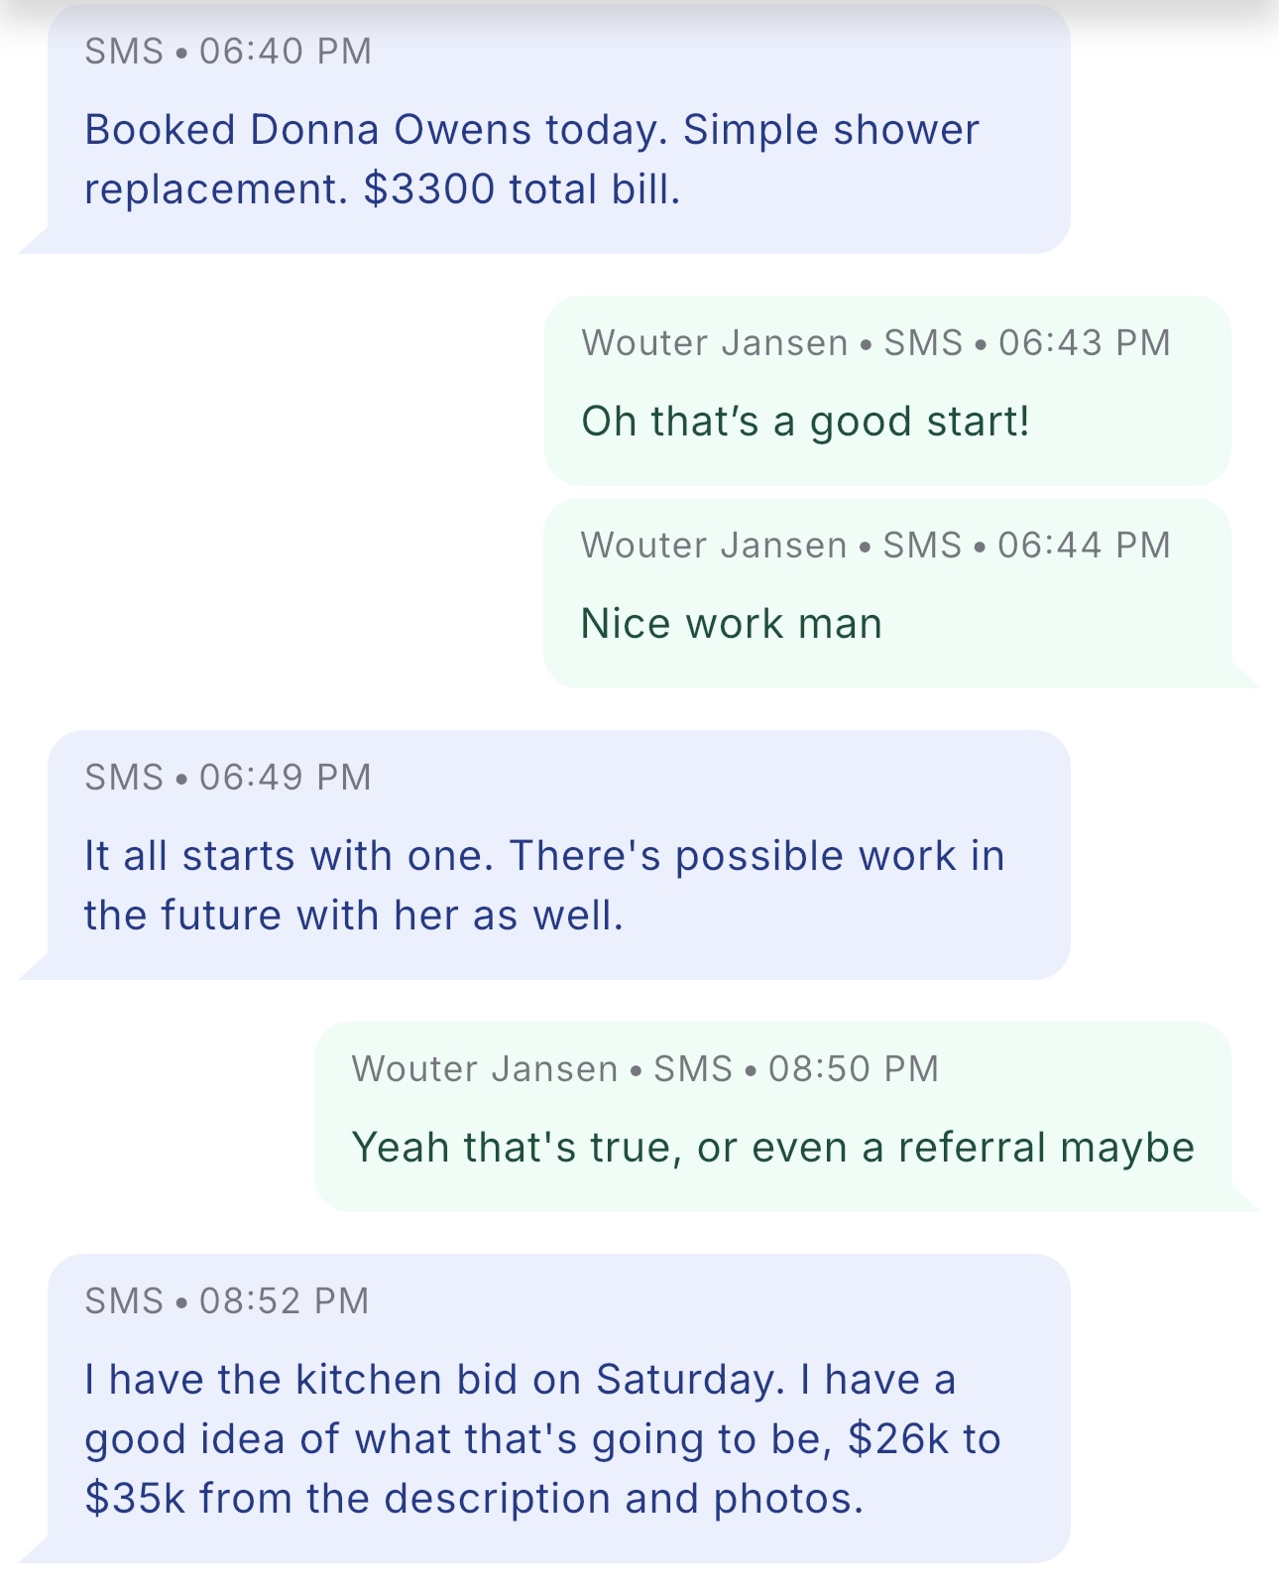Screen dimensions: 1279x1594
Task: Click the SMS 06:49 PM message header
Action: click(x=228, y=777)
